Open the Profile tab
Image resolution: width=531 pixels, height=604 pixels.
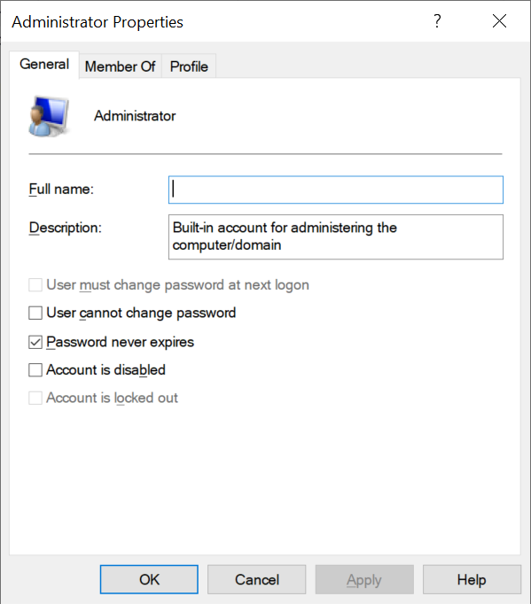click(189, 66)
